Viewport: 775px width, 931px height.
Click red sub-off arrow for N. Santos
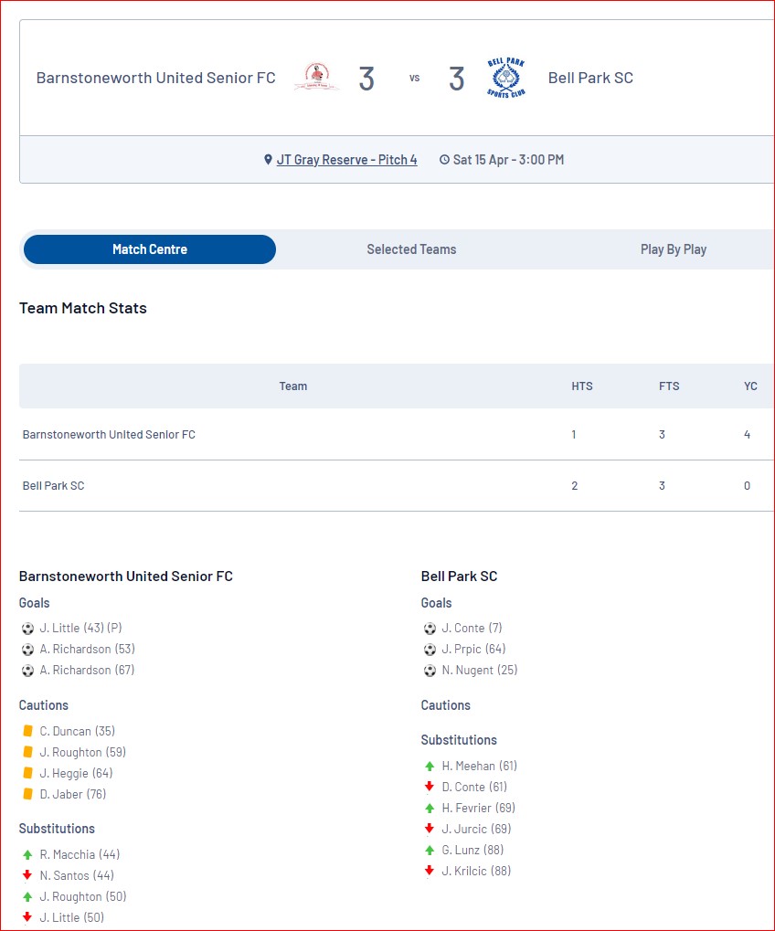coord(27,875)
